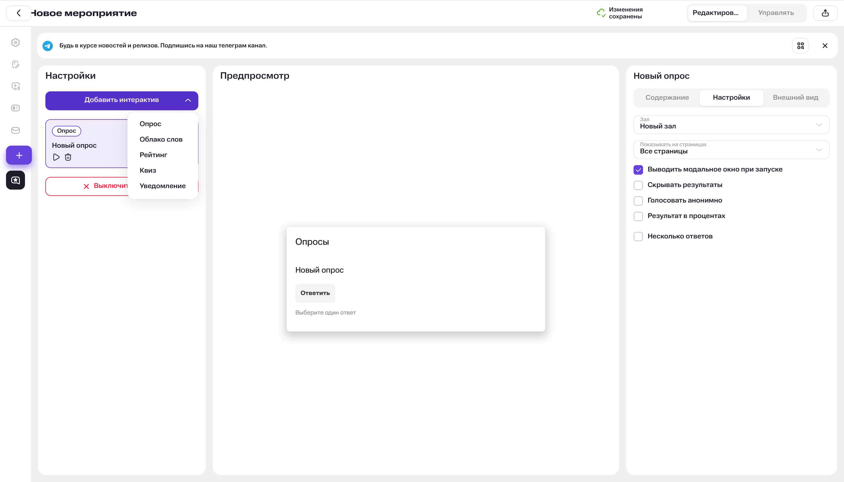Open the QR code icon in banner
This screenshot has width=844, height=482.
(800, 46)
